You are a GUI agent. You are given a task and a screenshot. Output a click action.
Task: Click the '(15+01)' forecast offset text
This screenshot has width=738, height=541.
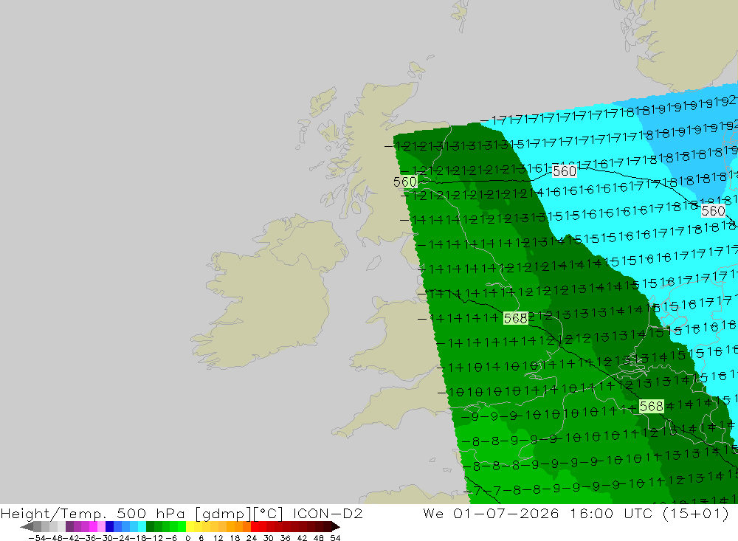696,514
